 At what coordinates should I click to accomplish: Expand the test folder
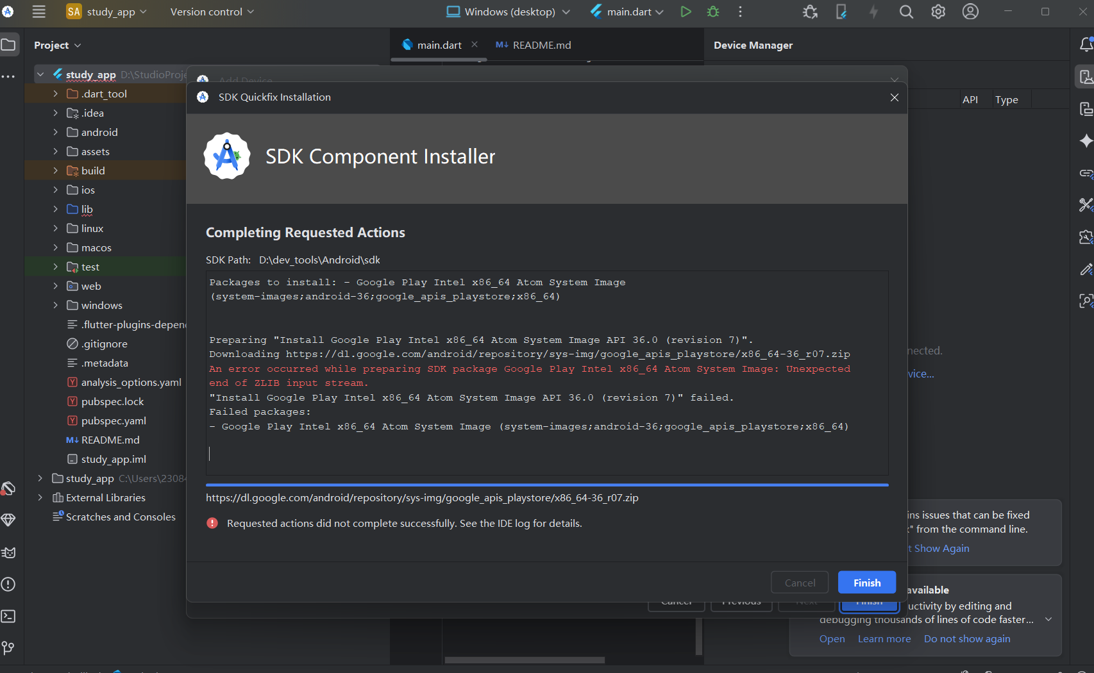(x=56, y=267)
